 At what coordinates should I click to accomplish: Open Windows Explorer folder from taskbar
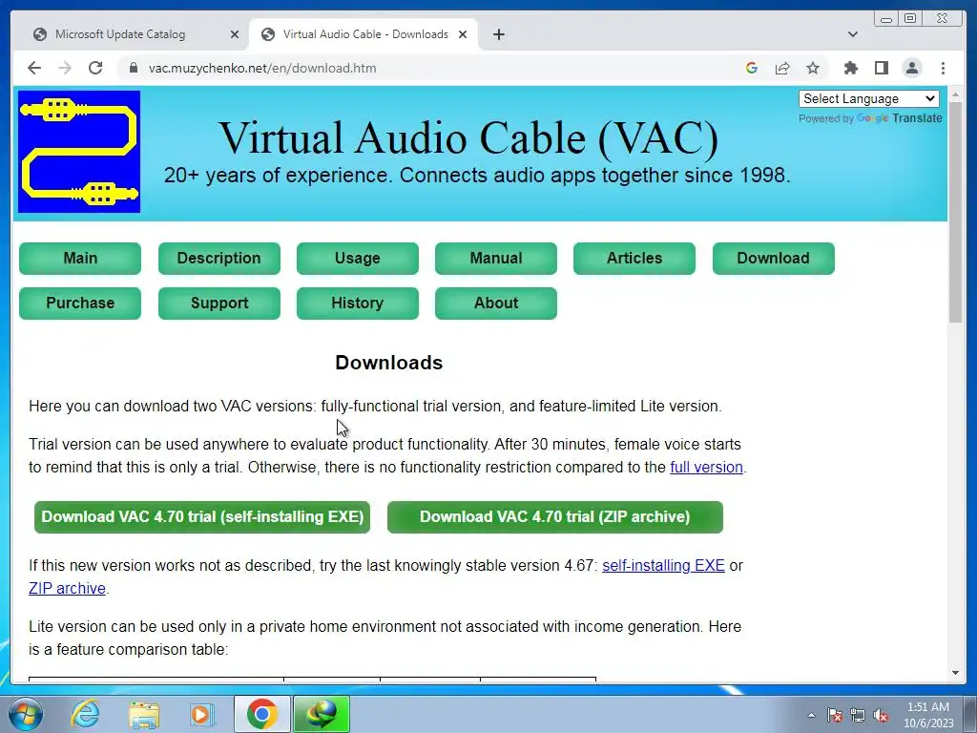tap(144, 714)
